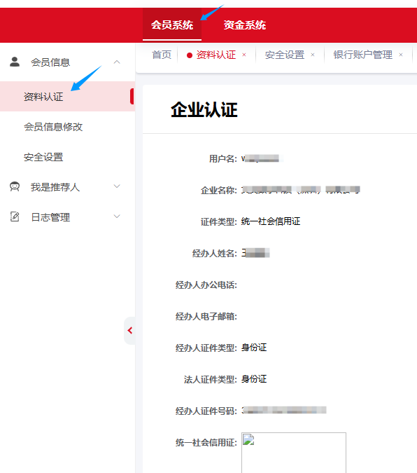Select 会员系统 top menu
Screen dimensions: 417x473
[x=172, y=25]
